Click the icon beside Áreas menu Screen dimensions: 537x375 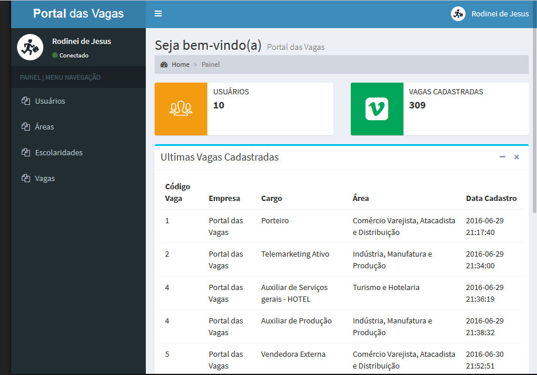25,127
